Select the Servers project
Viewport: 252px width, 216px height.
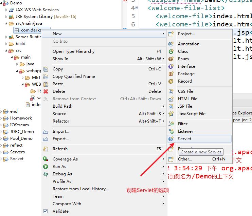tap(17, 152)
